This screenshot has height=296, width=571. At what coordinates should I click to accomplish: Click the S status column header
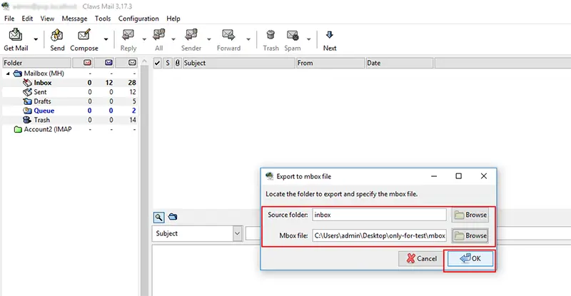point(168,63)
